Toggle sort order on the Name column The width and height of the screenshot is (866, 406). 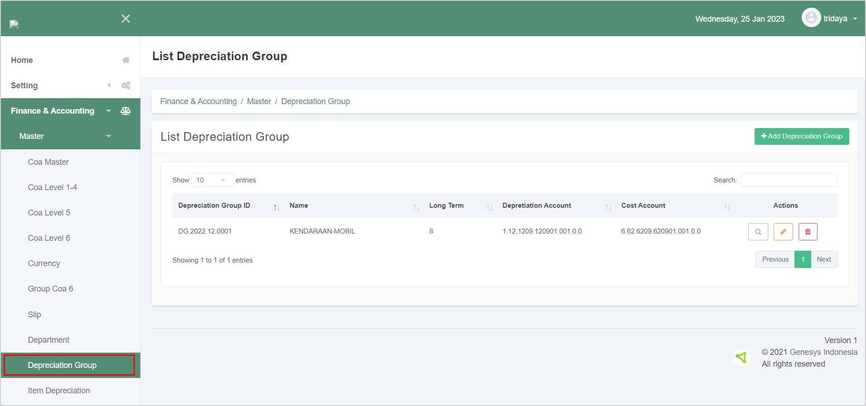pyautogui.click(x=416, y=207)
